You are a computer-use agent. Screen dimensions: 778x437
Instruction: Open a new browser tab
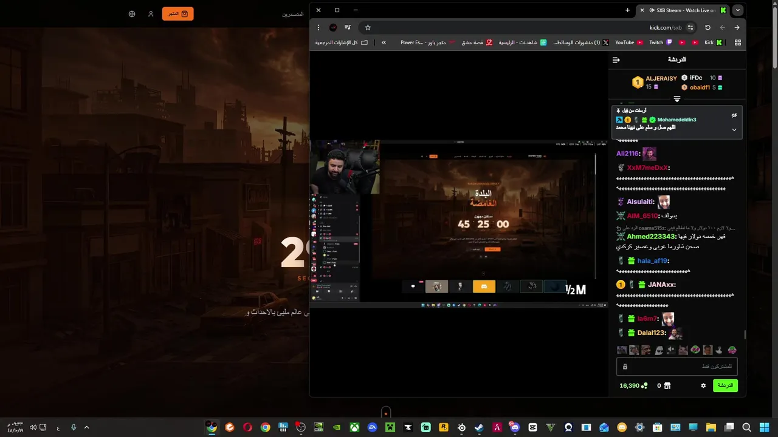point(627,10)
